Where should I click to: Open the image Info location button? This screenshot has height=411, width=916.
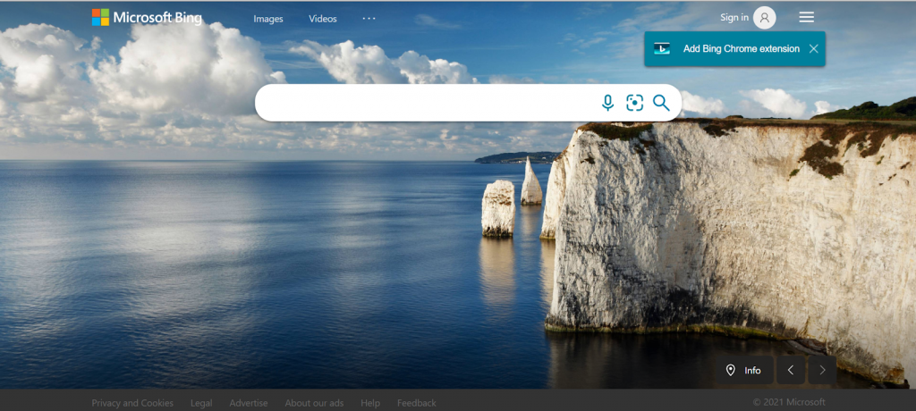pos(743,370)
